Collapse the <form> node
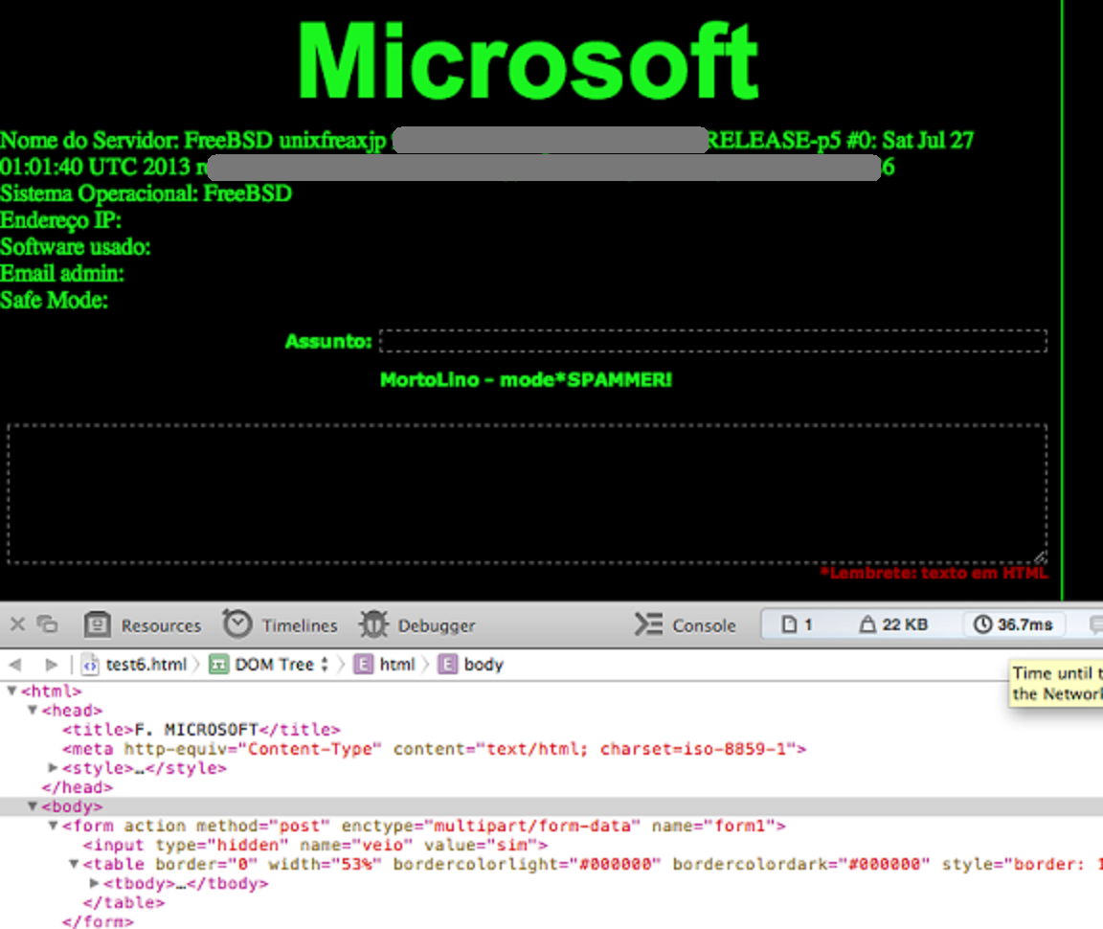 [x=53, y=825]
